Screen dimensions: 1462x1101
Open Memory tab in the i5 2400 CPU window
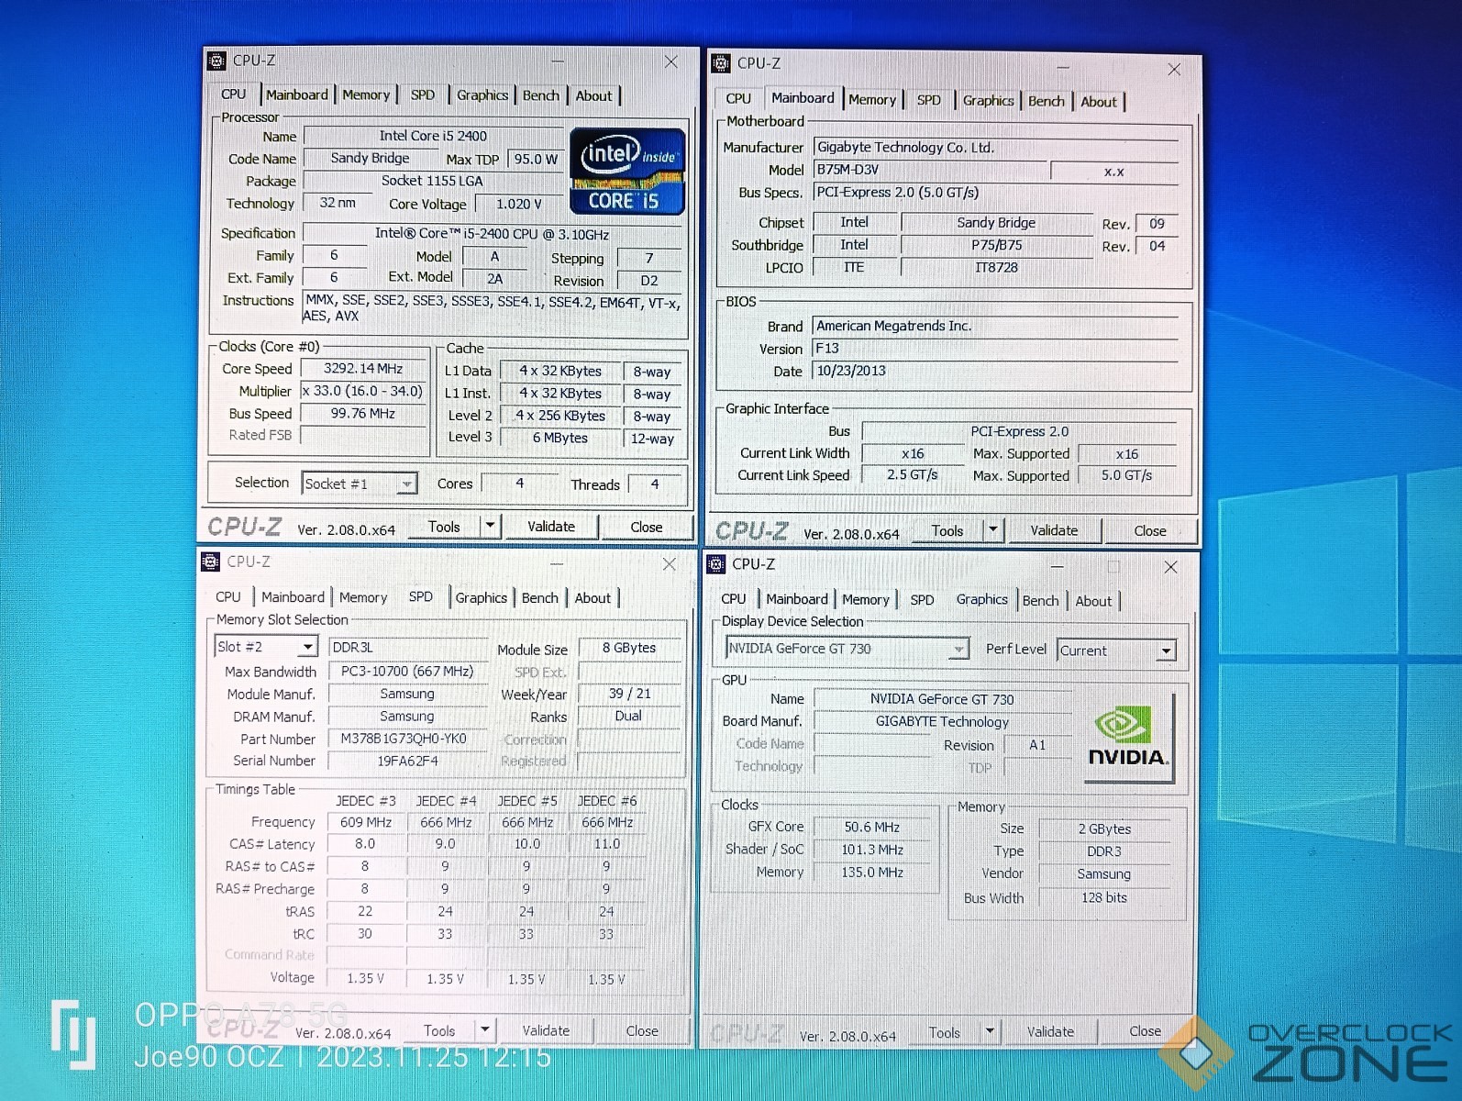point(366,95)
